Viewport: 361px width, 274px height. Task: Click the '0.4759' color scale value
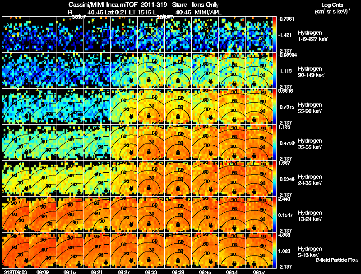287,143
